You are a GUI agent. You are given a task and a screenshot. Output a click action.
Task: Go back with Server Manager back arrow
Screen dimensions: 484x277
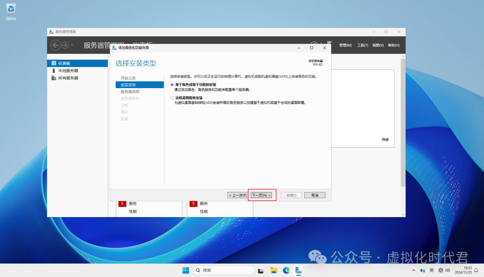[56, 45]
